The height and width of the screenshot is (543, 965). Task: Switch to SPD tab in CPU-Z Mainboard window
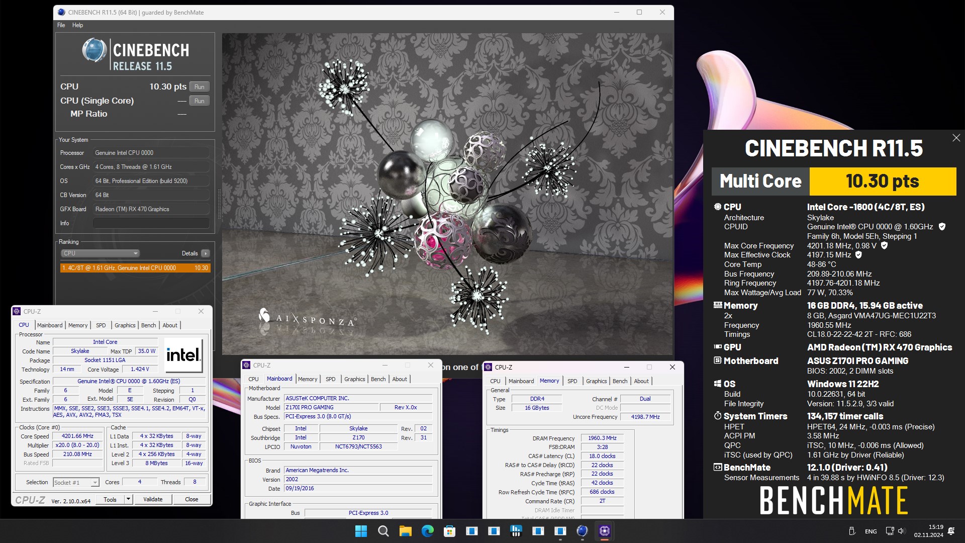pyautogui.click(x=330, y=379)
